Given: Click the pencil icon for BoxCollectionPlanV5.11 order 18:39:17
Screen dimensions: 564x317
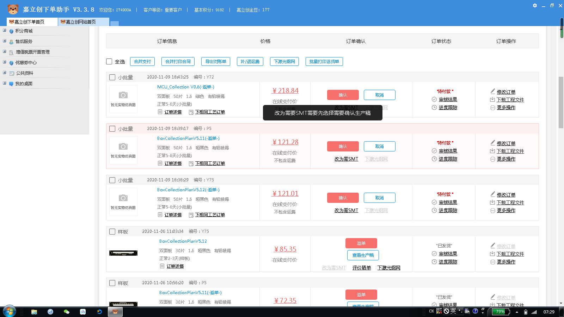Looking at the screenshot, I should [x=492, y=143].
